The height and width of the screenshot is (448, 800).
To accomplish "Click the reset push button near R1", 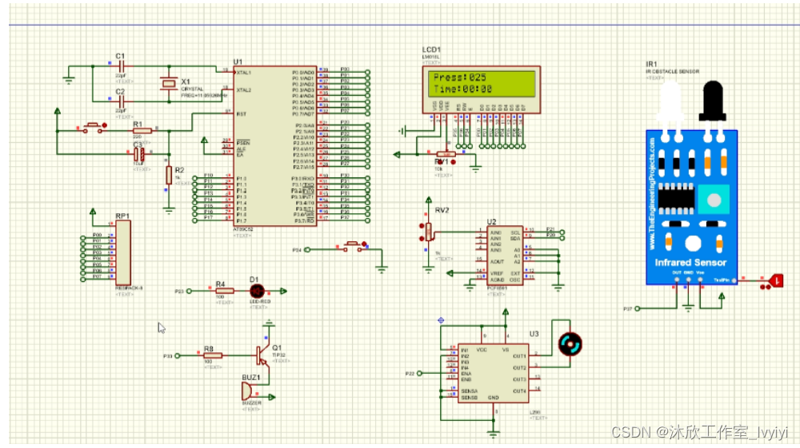I will (x=93, y=127).
